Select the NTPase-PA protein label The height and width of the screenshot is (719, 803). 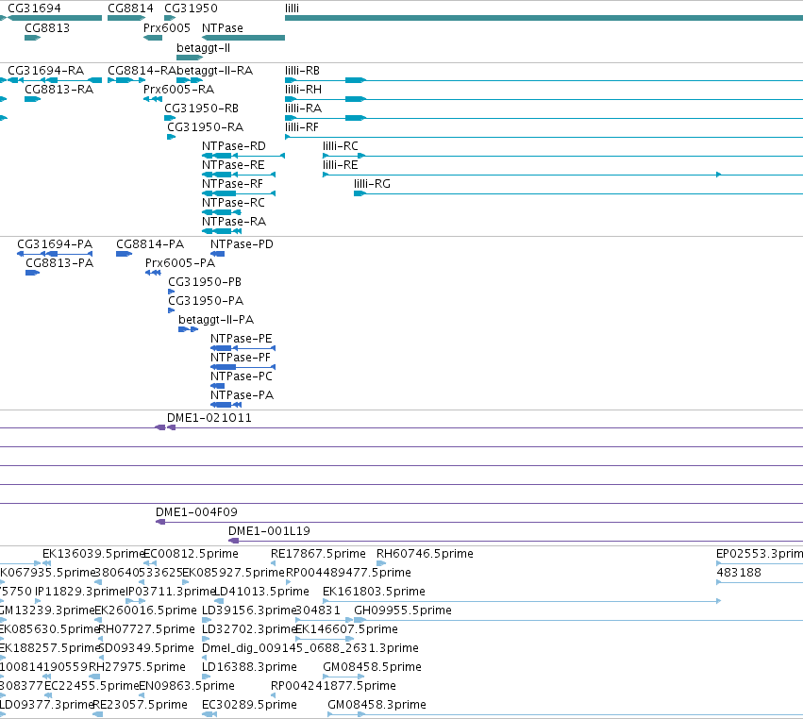(243, 395)
